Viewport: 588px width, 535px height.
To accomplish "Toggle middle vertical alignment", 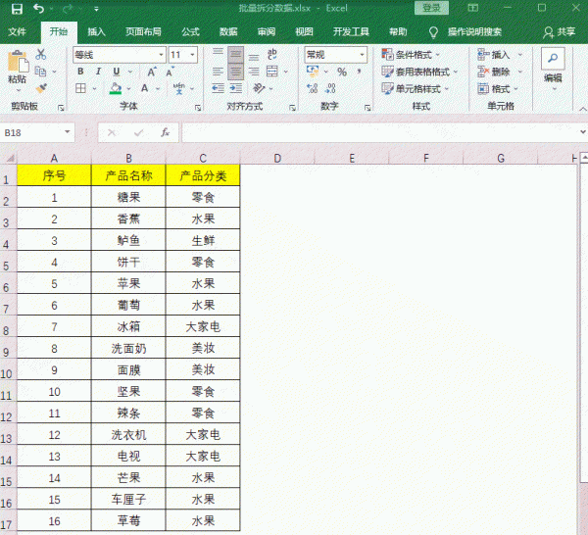I will coord(236,55).
